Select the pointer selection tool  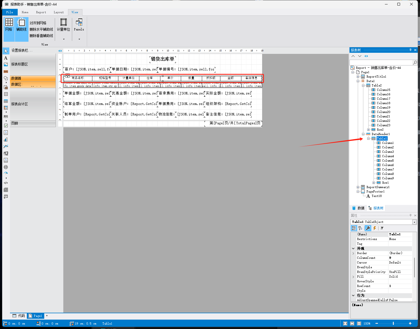[6, 51]
